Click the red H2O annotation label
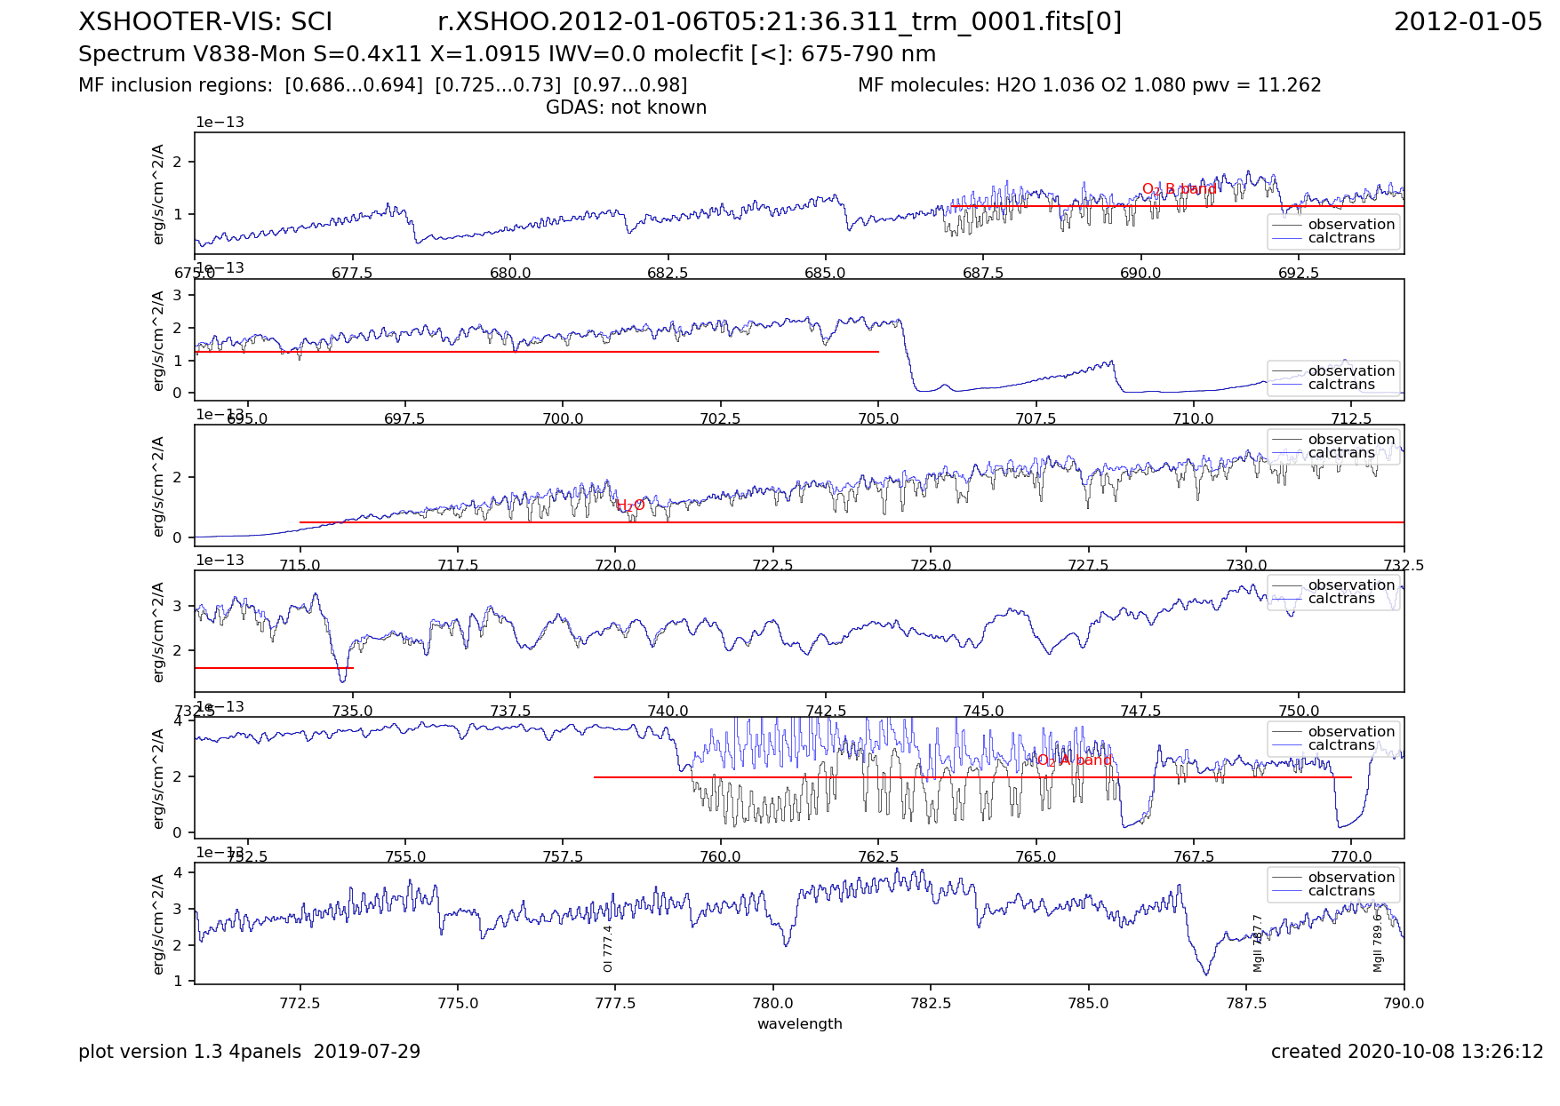This screenshot has width=1560, height=1106. click(630, 505)
